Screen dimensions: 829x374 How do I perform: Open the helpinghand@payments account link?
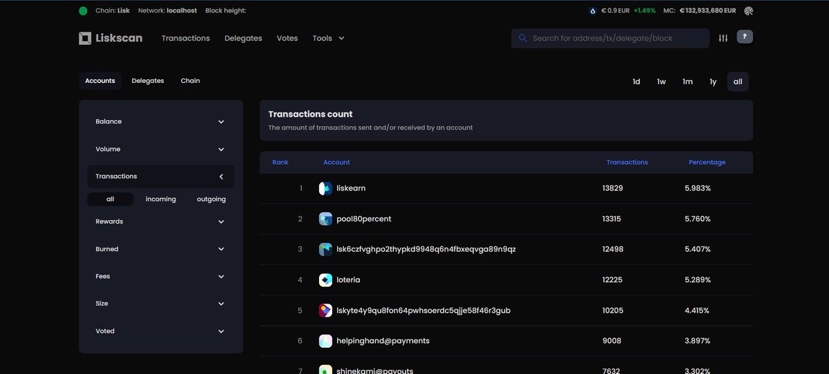383,341
